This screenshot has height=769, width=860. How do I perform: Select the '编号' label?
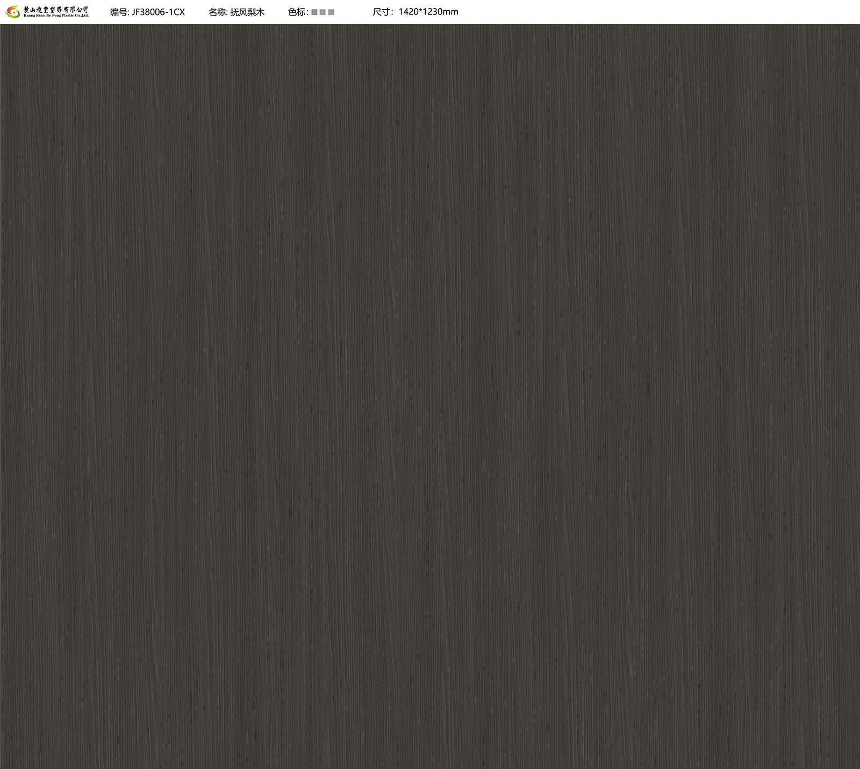(x=119, y=12)
